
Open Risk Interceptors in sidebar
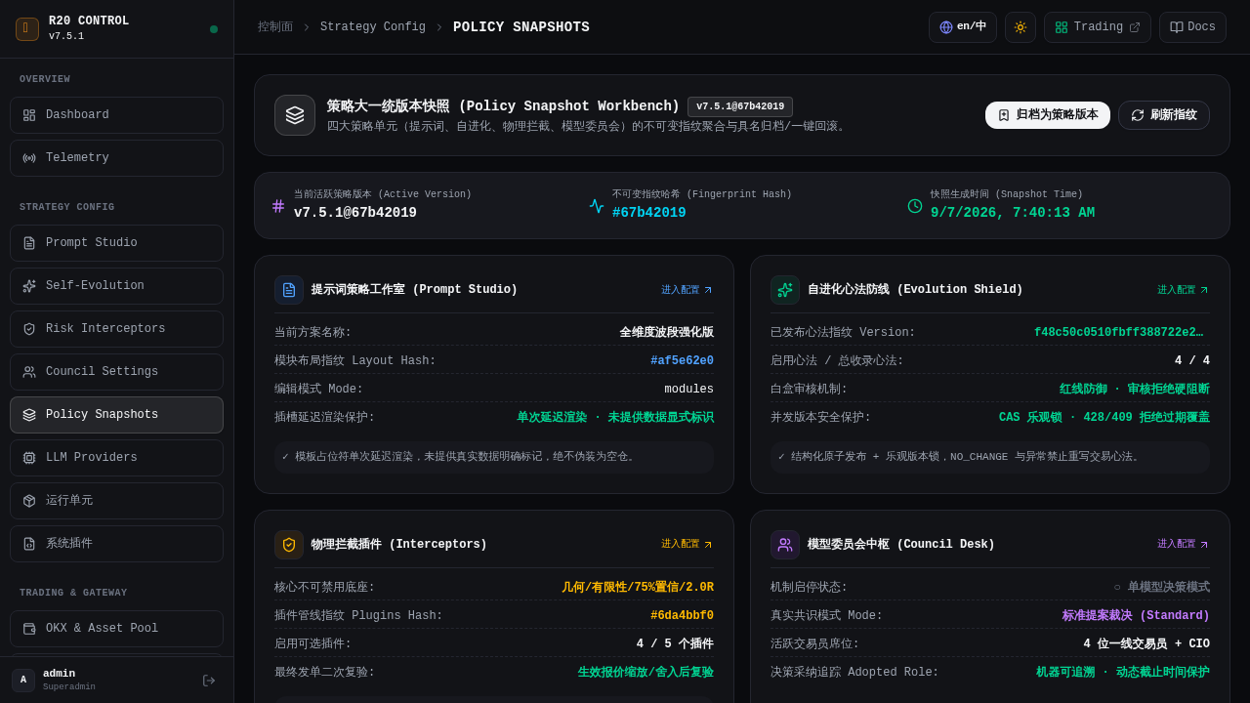[116, 329]
